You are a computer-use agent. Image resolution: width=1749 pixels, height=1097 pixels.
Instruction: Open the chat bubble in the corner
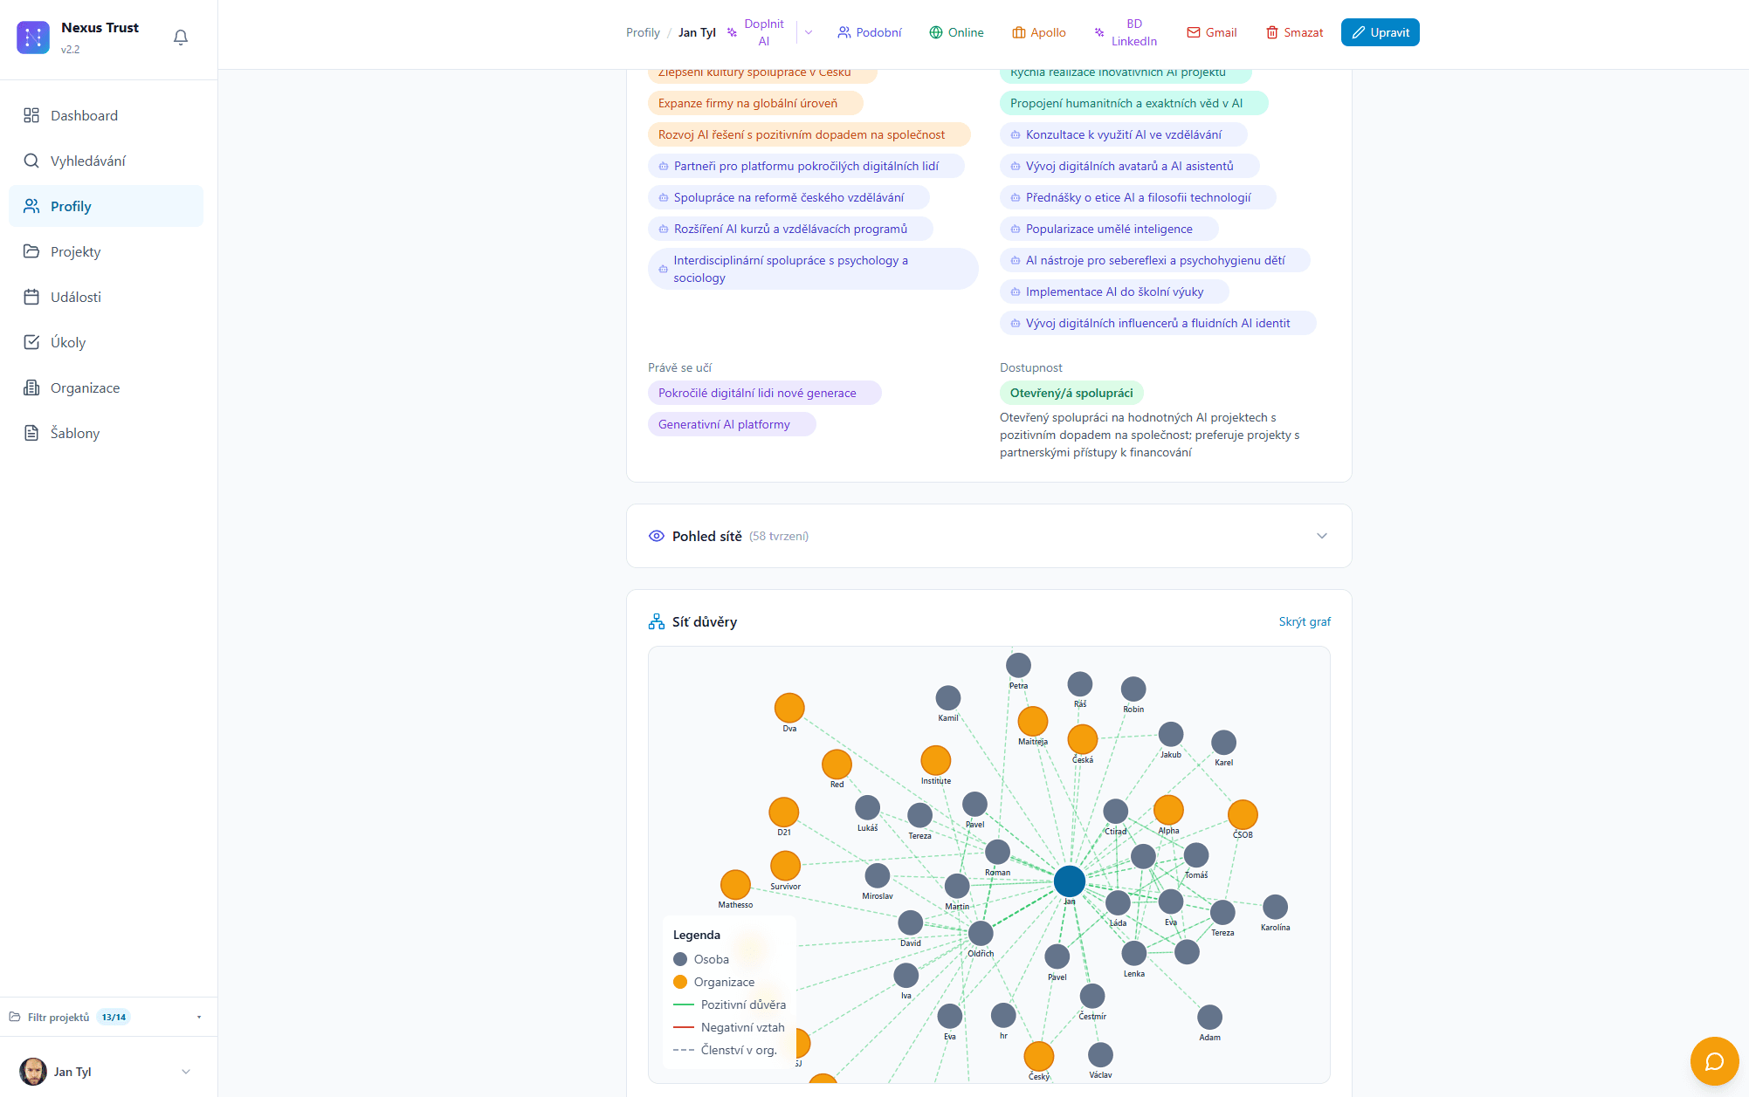click(1714, 1061)
